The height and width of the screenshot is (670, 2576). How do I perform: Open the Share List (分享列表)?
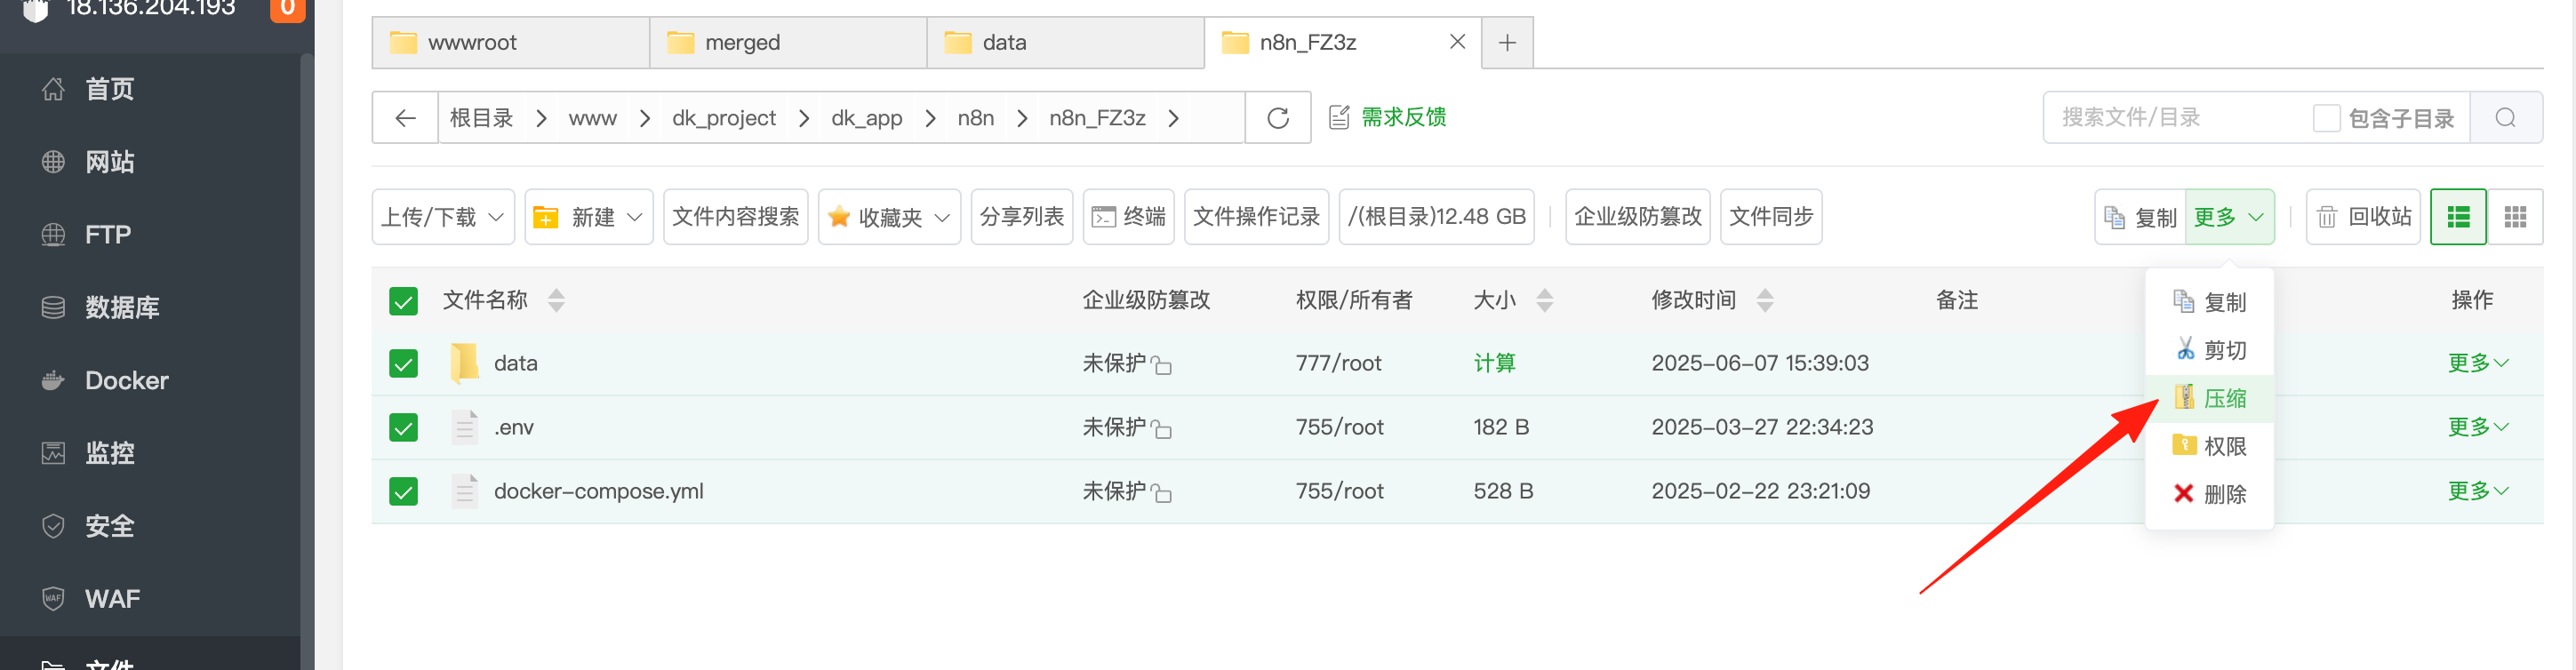1021,217
